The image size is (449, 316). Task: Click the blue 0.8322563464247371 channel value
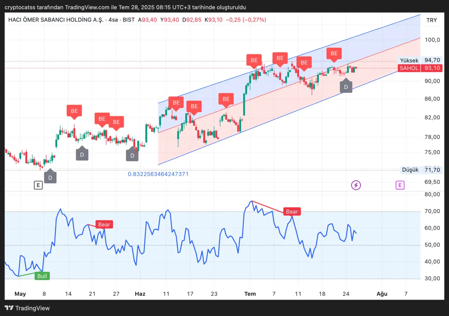coord(158,174)
